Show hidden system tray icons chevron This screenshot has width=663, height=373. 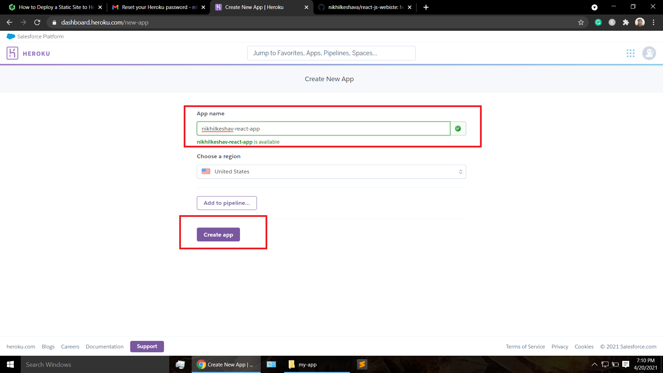click(594, 364)
